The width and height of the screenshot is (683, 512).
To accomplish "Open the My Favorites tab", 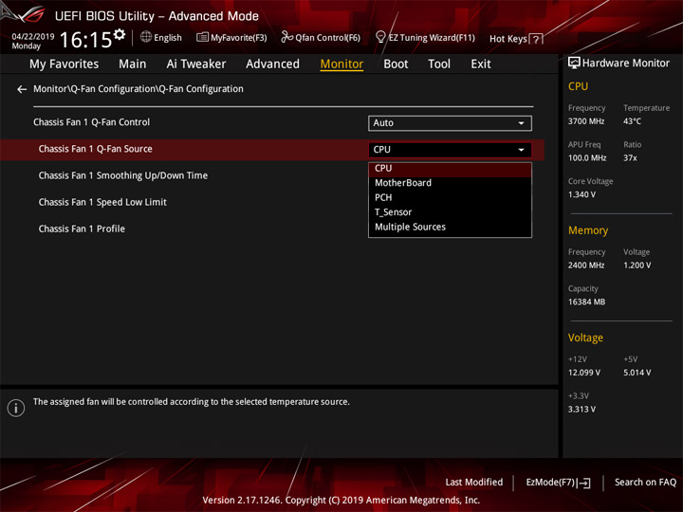I will (65, 64).
